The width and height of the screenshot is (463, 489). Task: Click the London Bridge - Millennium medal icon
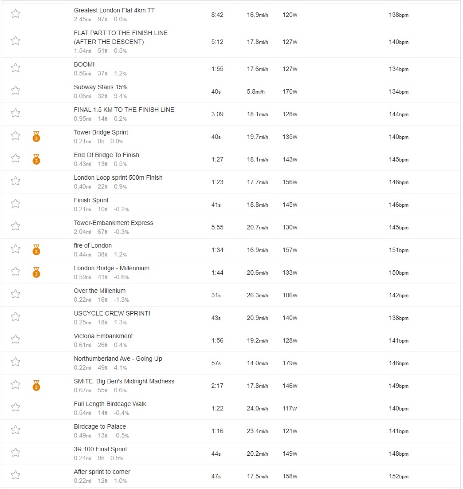36,272
